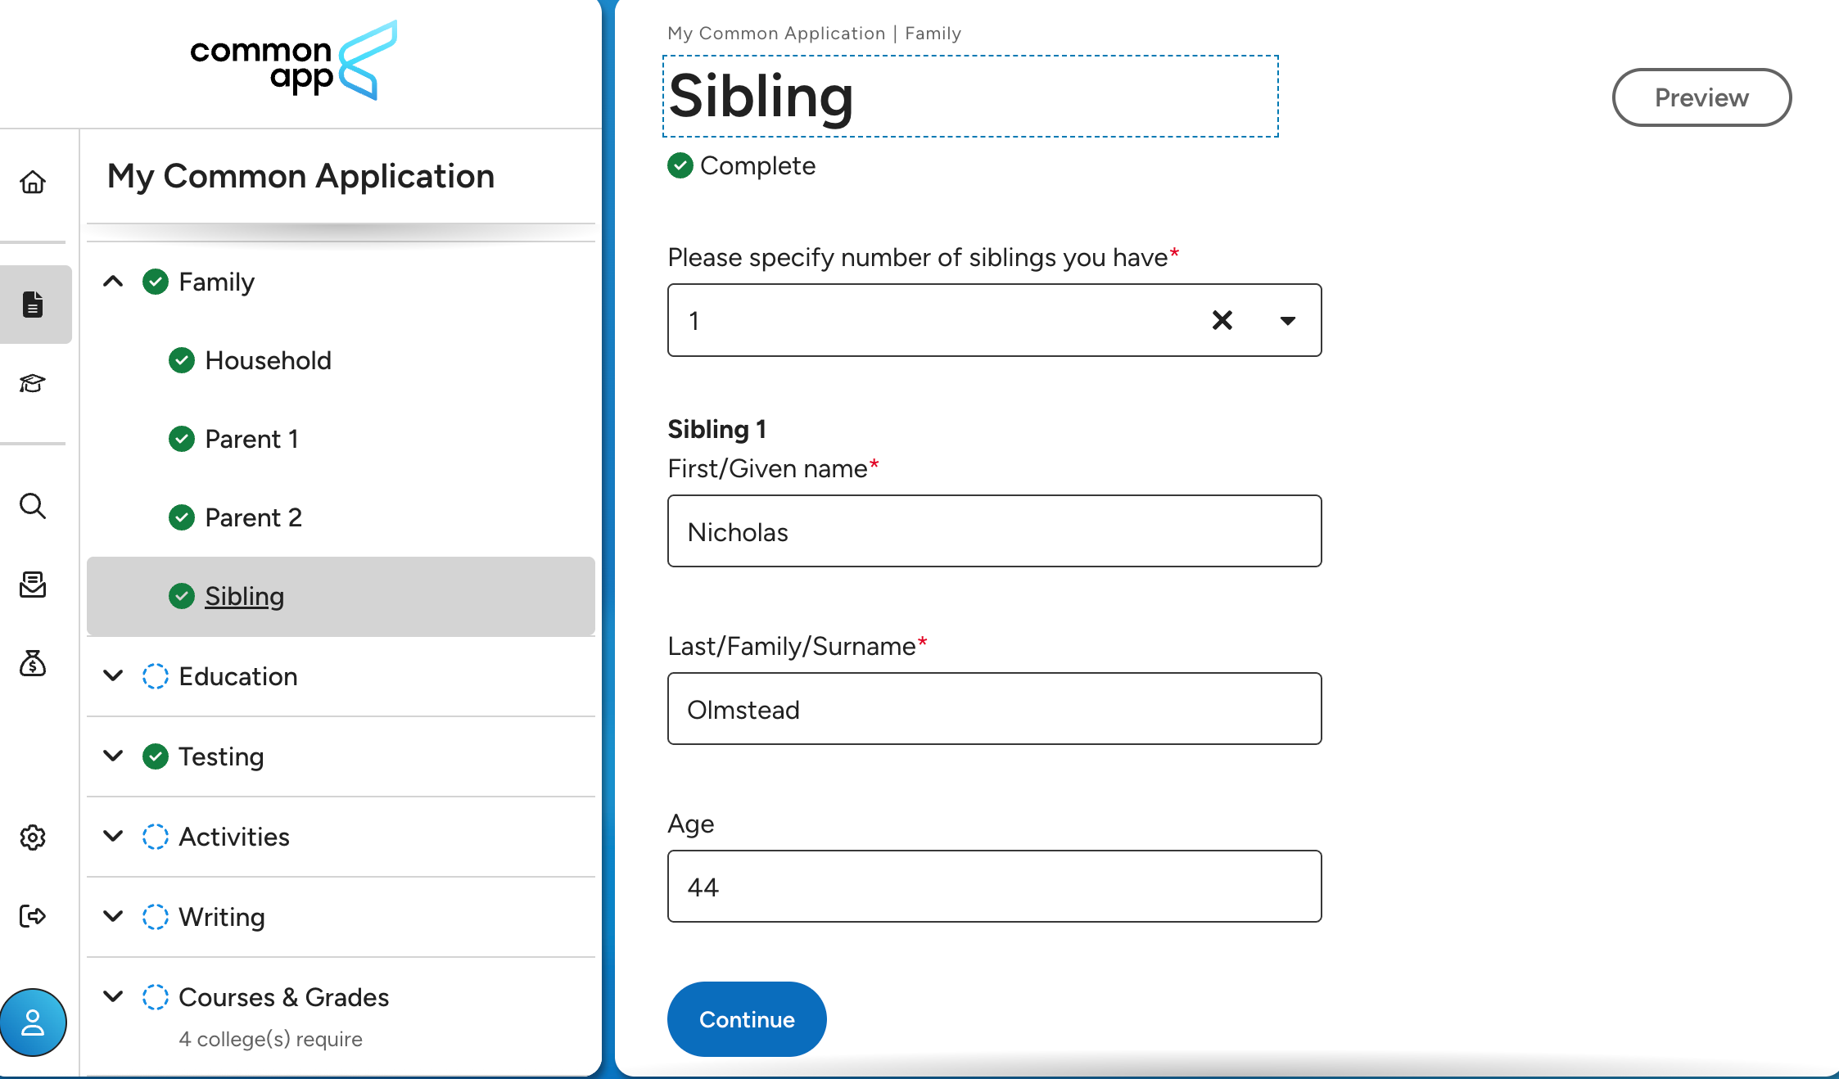The image size is (1839, 1079).
Task: Open the graduation cap colleges icon
Action: click(33, 383)
